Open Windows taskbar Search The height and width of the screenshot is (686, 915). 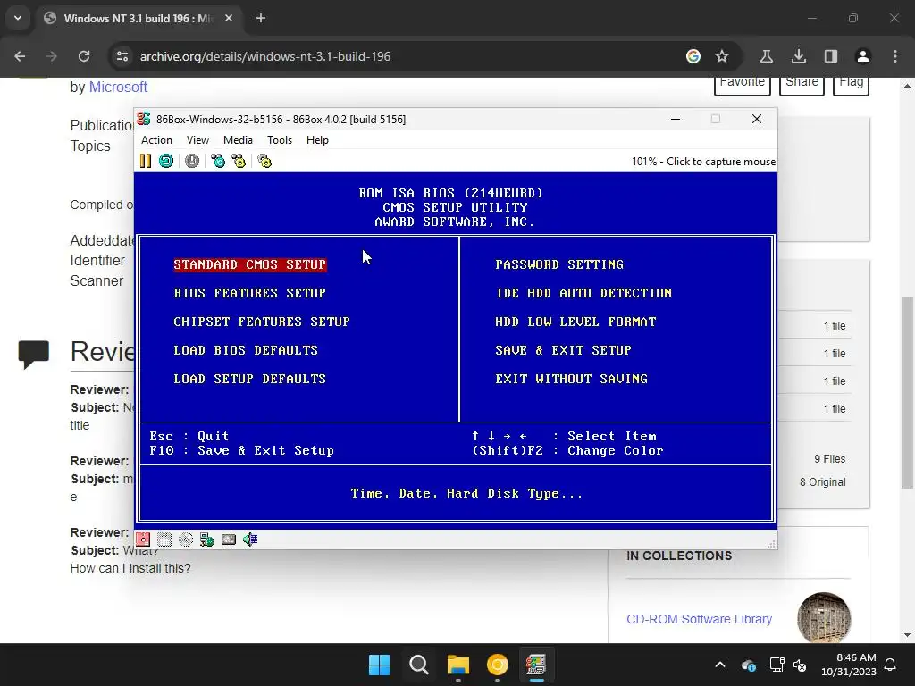click(x=418, y=665)
